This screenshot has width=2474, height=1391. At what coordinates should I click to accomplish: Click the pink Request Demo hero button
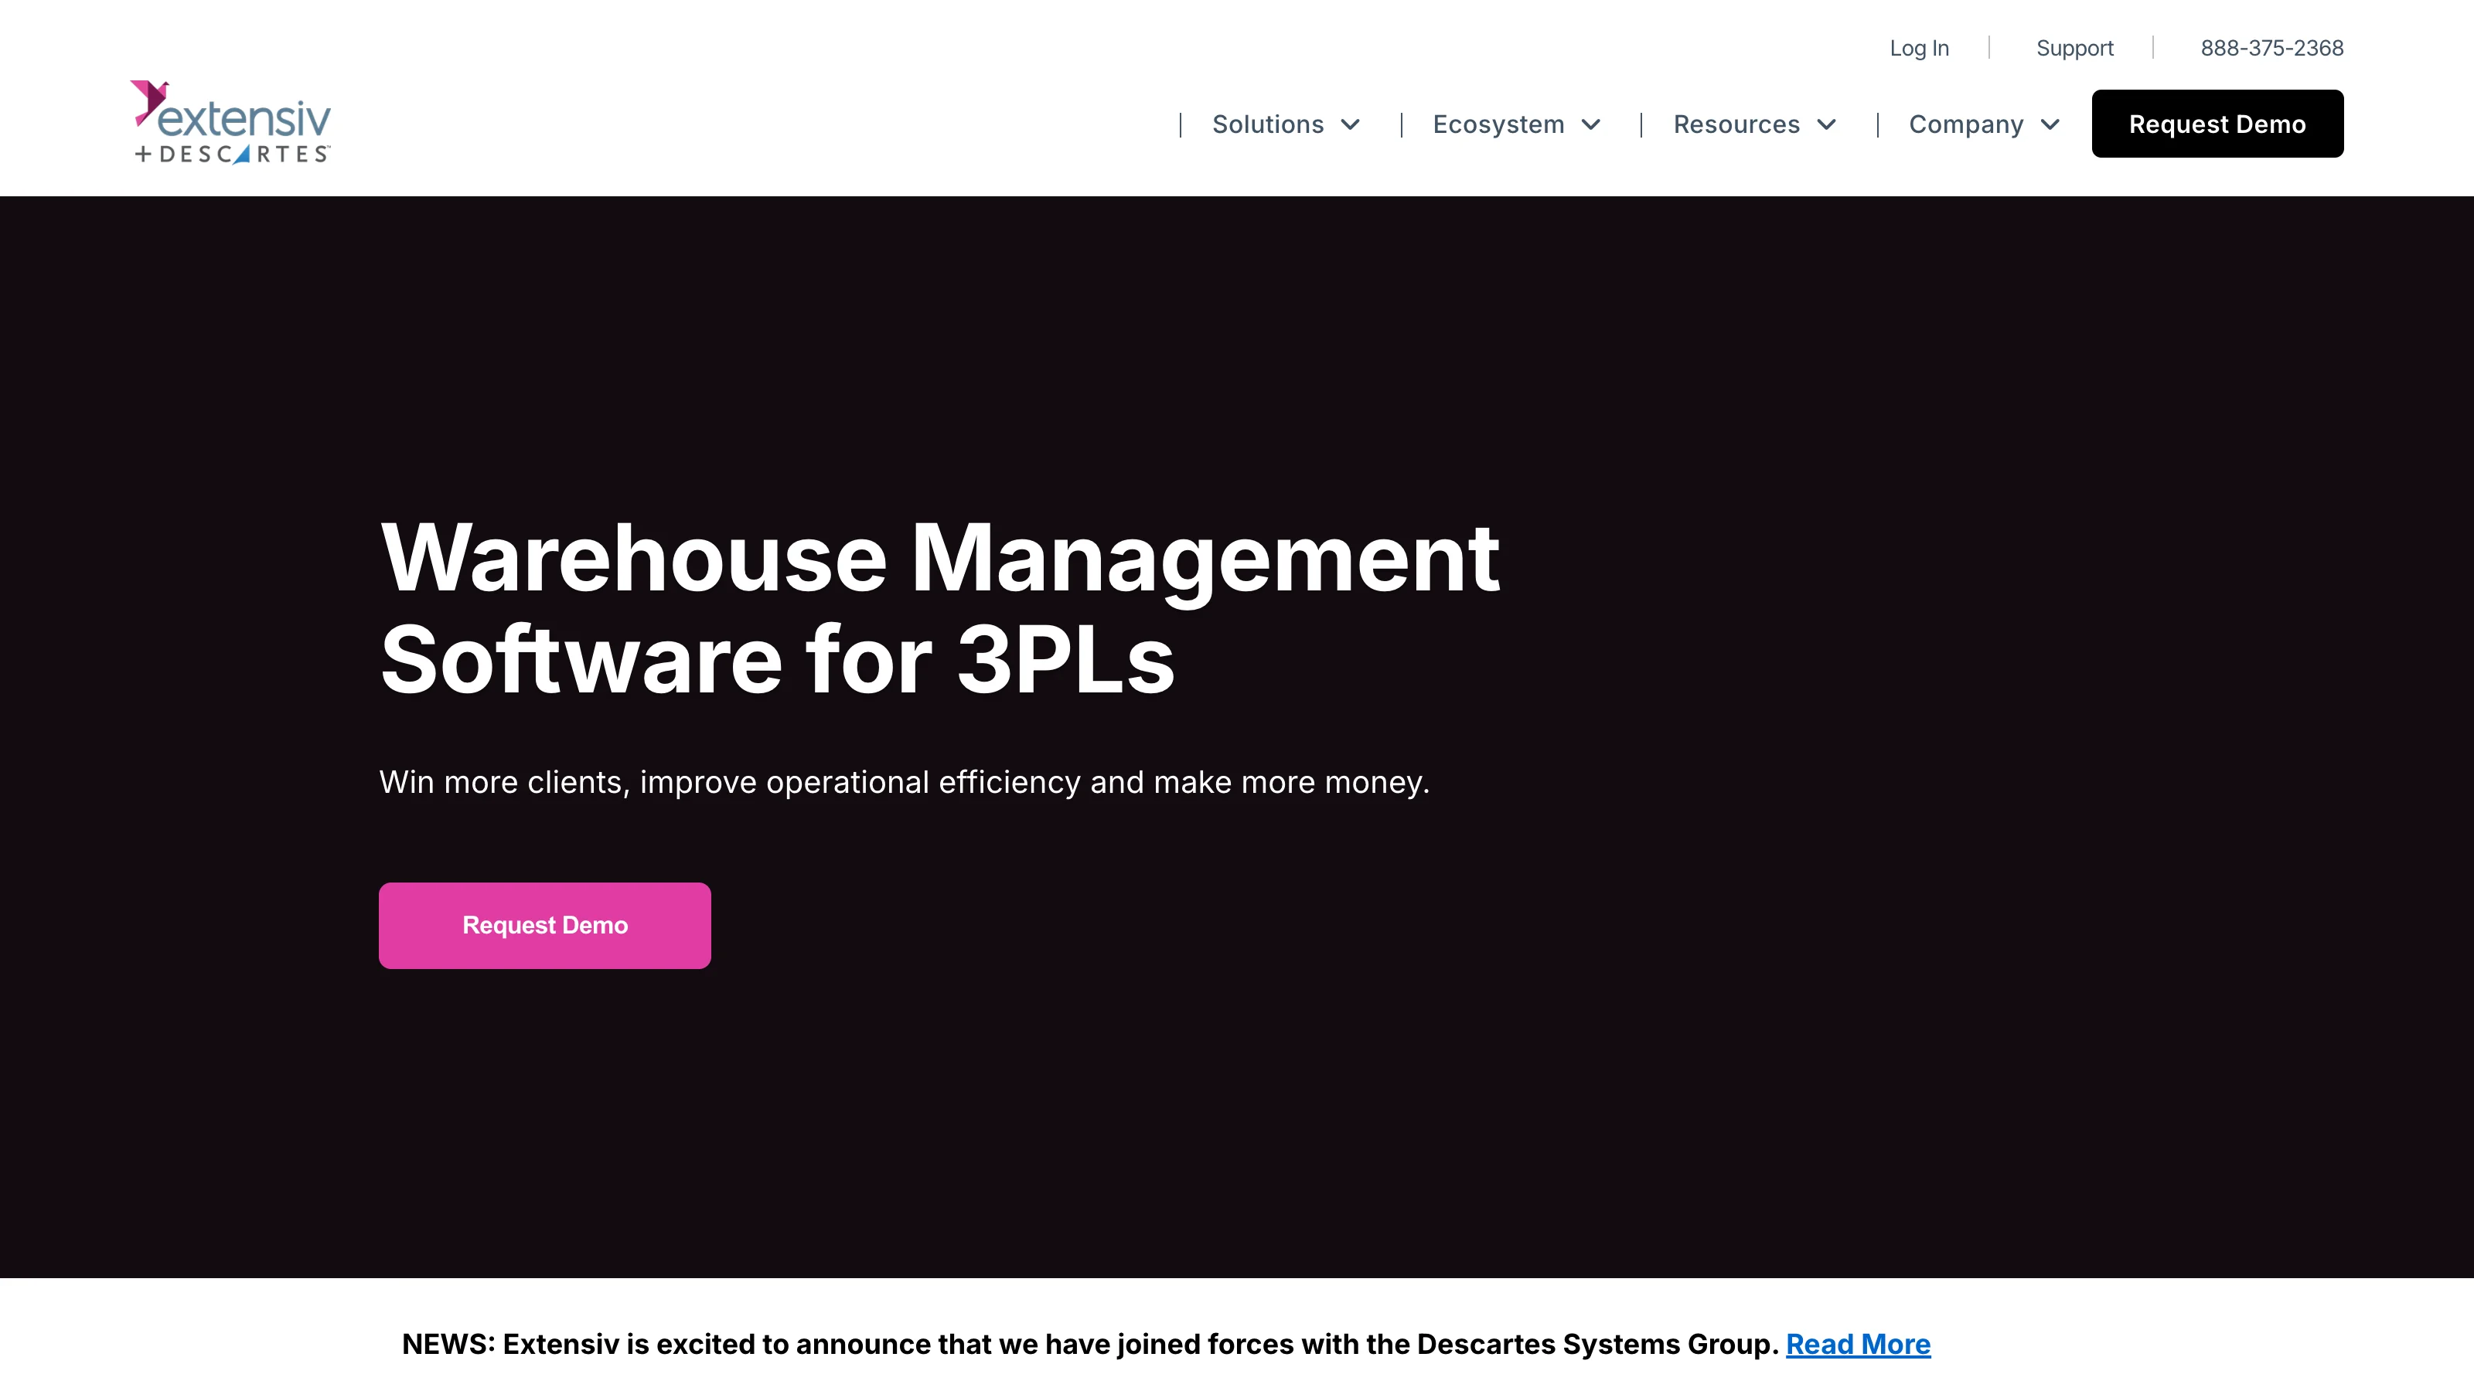pyautogui.click(x=544, y=926)
